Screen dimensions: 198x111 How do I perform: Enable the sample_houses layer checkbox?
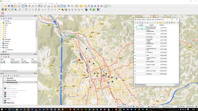3,84
